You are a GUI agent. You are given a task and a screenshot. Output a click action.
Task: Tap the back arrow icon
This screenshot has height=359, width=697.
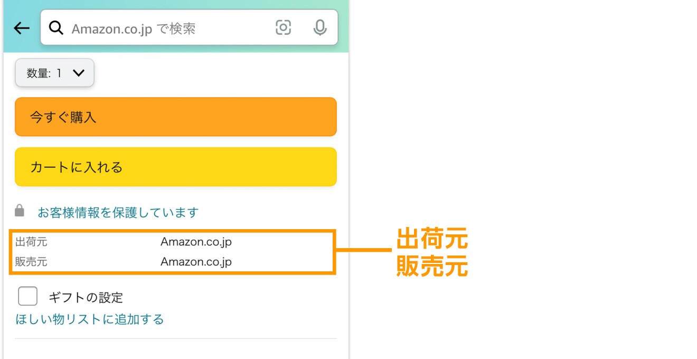point(22,28)
